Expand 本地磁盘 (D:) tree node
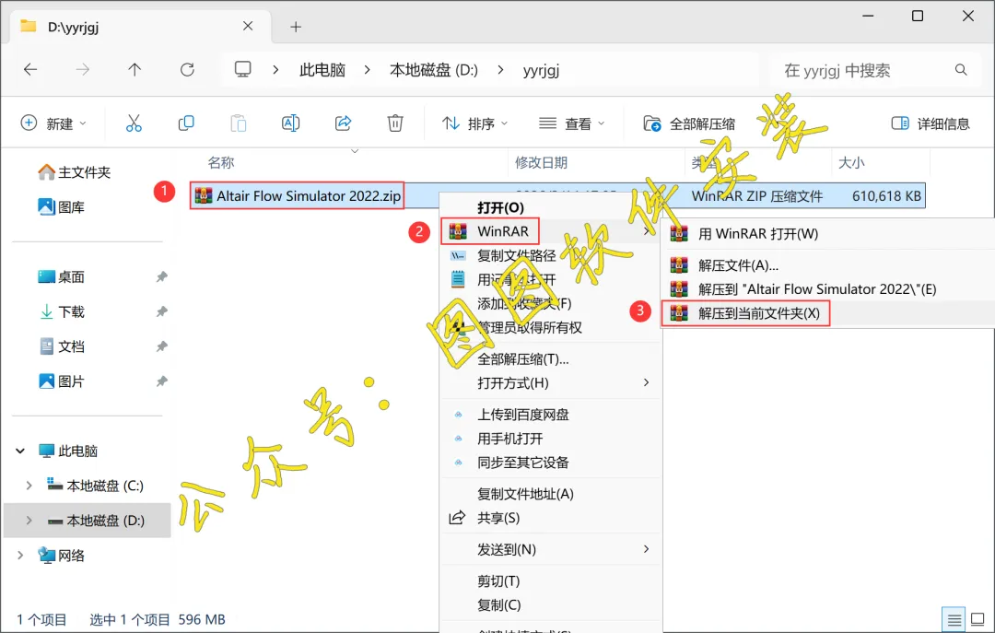Screen dimensions: 995x633 29,521
